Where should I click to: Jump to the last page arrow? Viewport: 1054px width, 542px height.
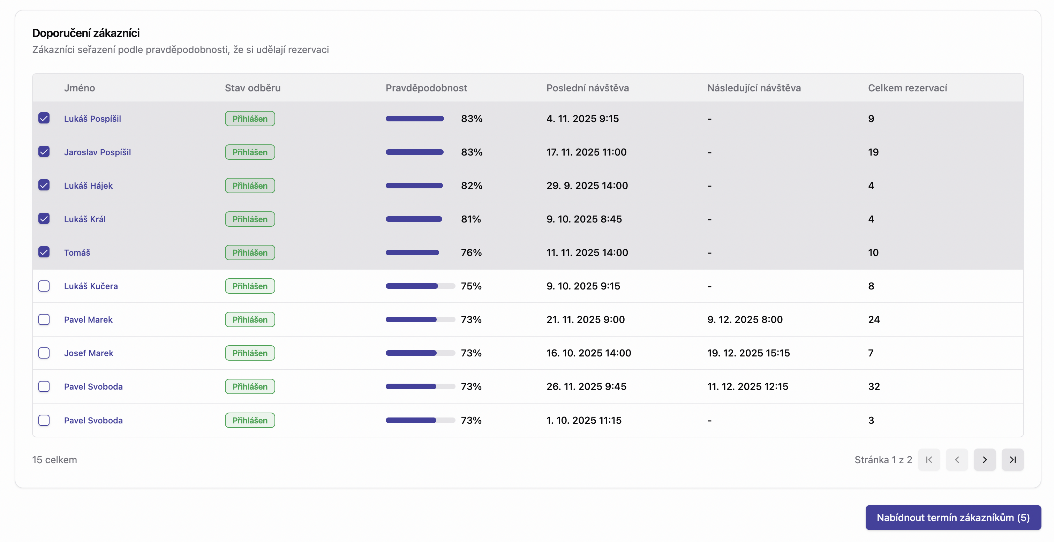1012,460
